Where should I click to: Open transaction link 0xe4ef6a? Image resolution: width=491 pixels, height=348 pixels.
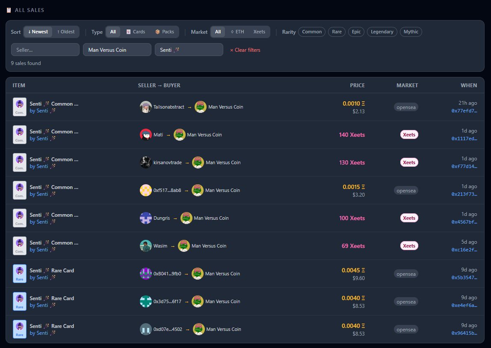click(464, 305)
